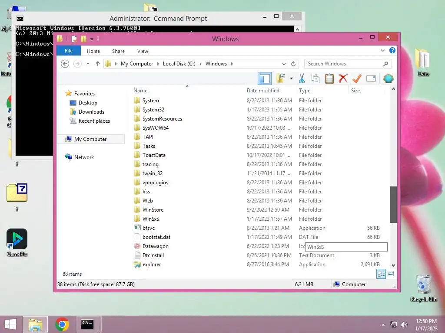Screen dimensions: 445x333
Task: Click the volume speaker tray icon
Action: [404, 324]
